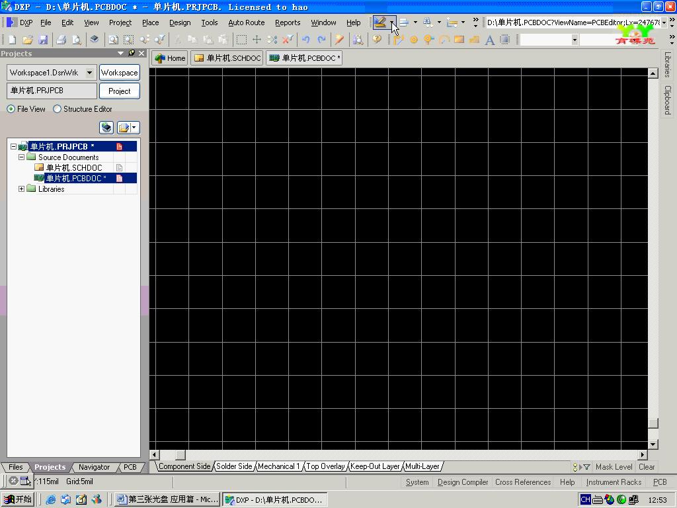The image size is (677, 508).
Task: Place a pad on the board
Action: click(414, 40)
